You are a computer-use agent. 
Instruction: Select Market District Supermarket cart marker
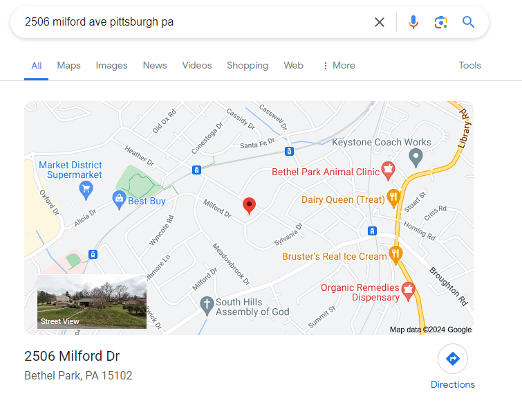(86, 190)
